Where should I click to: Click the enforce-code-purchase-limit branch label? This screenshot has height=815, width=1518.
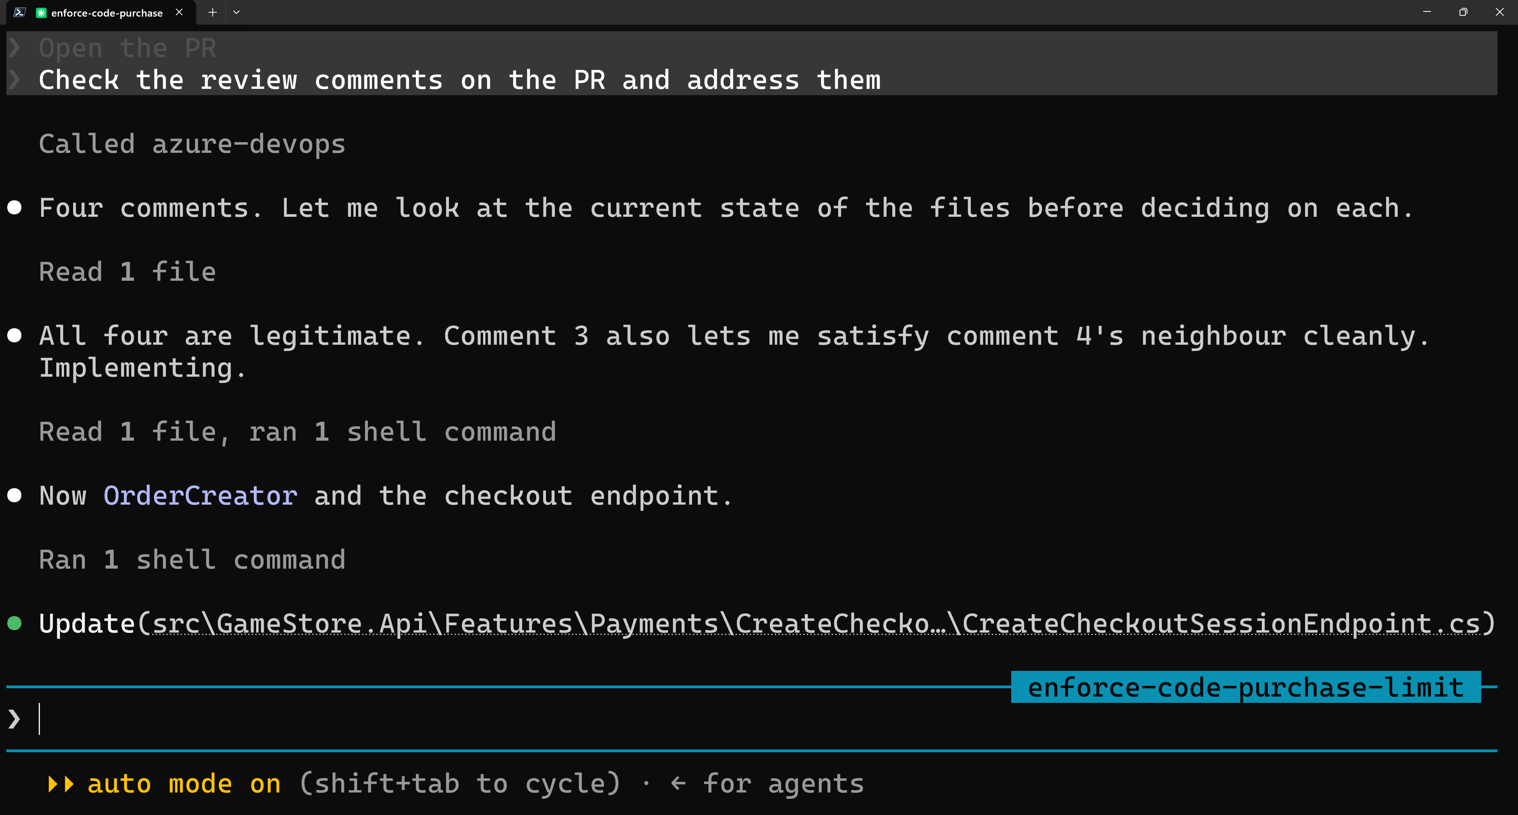pyautogui.click(x=1246, y=687)
